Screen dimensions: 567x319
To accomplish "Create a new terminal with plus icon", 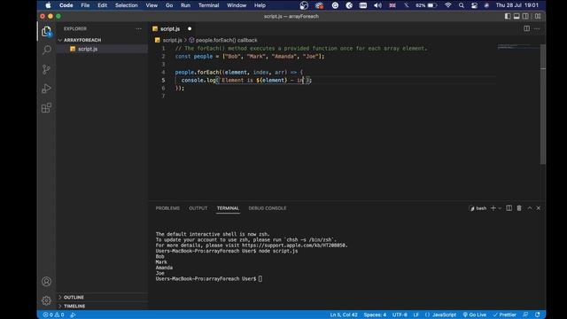I will 493,208.
